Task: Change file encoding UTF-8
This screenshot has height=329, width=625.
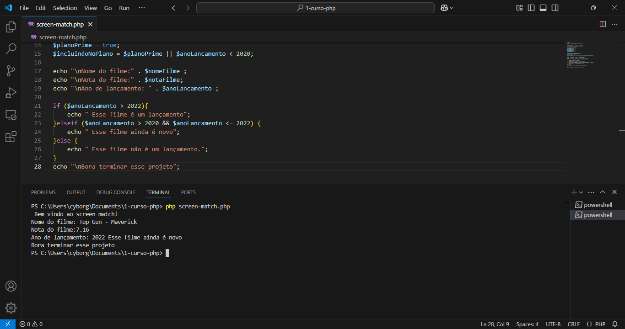Action: (553, 324)
